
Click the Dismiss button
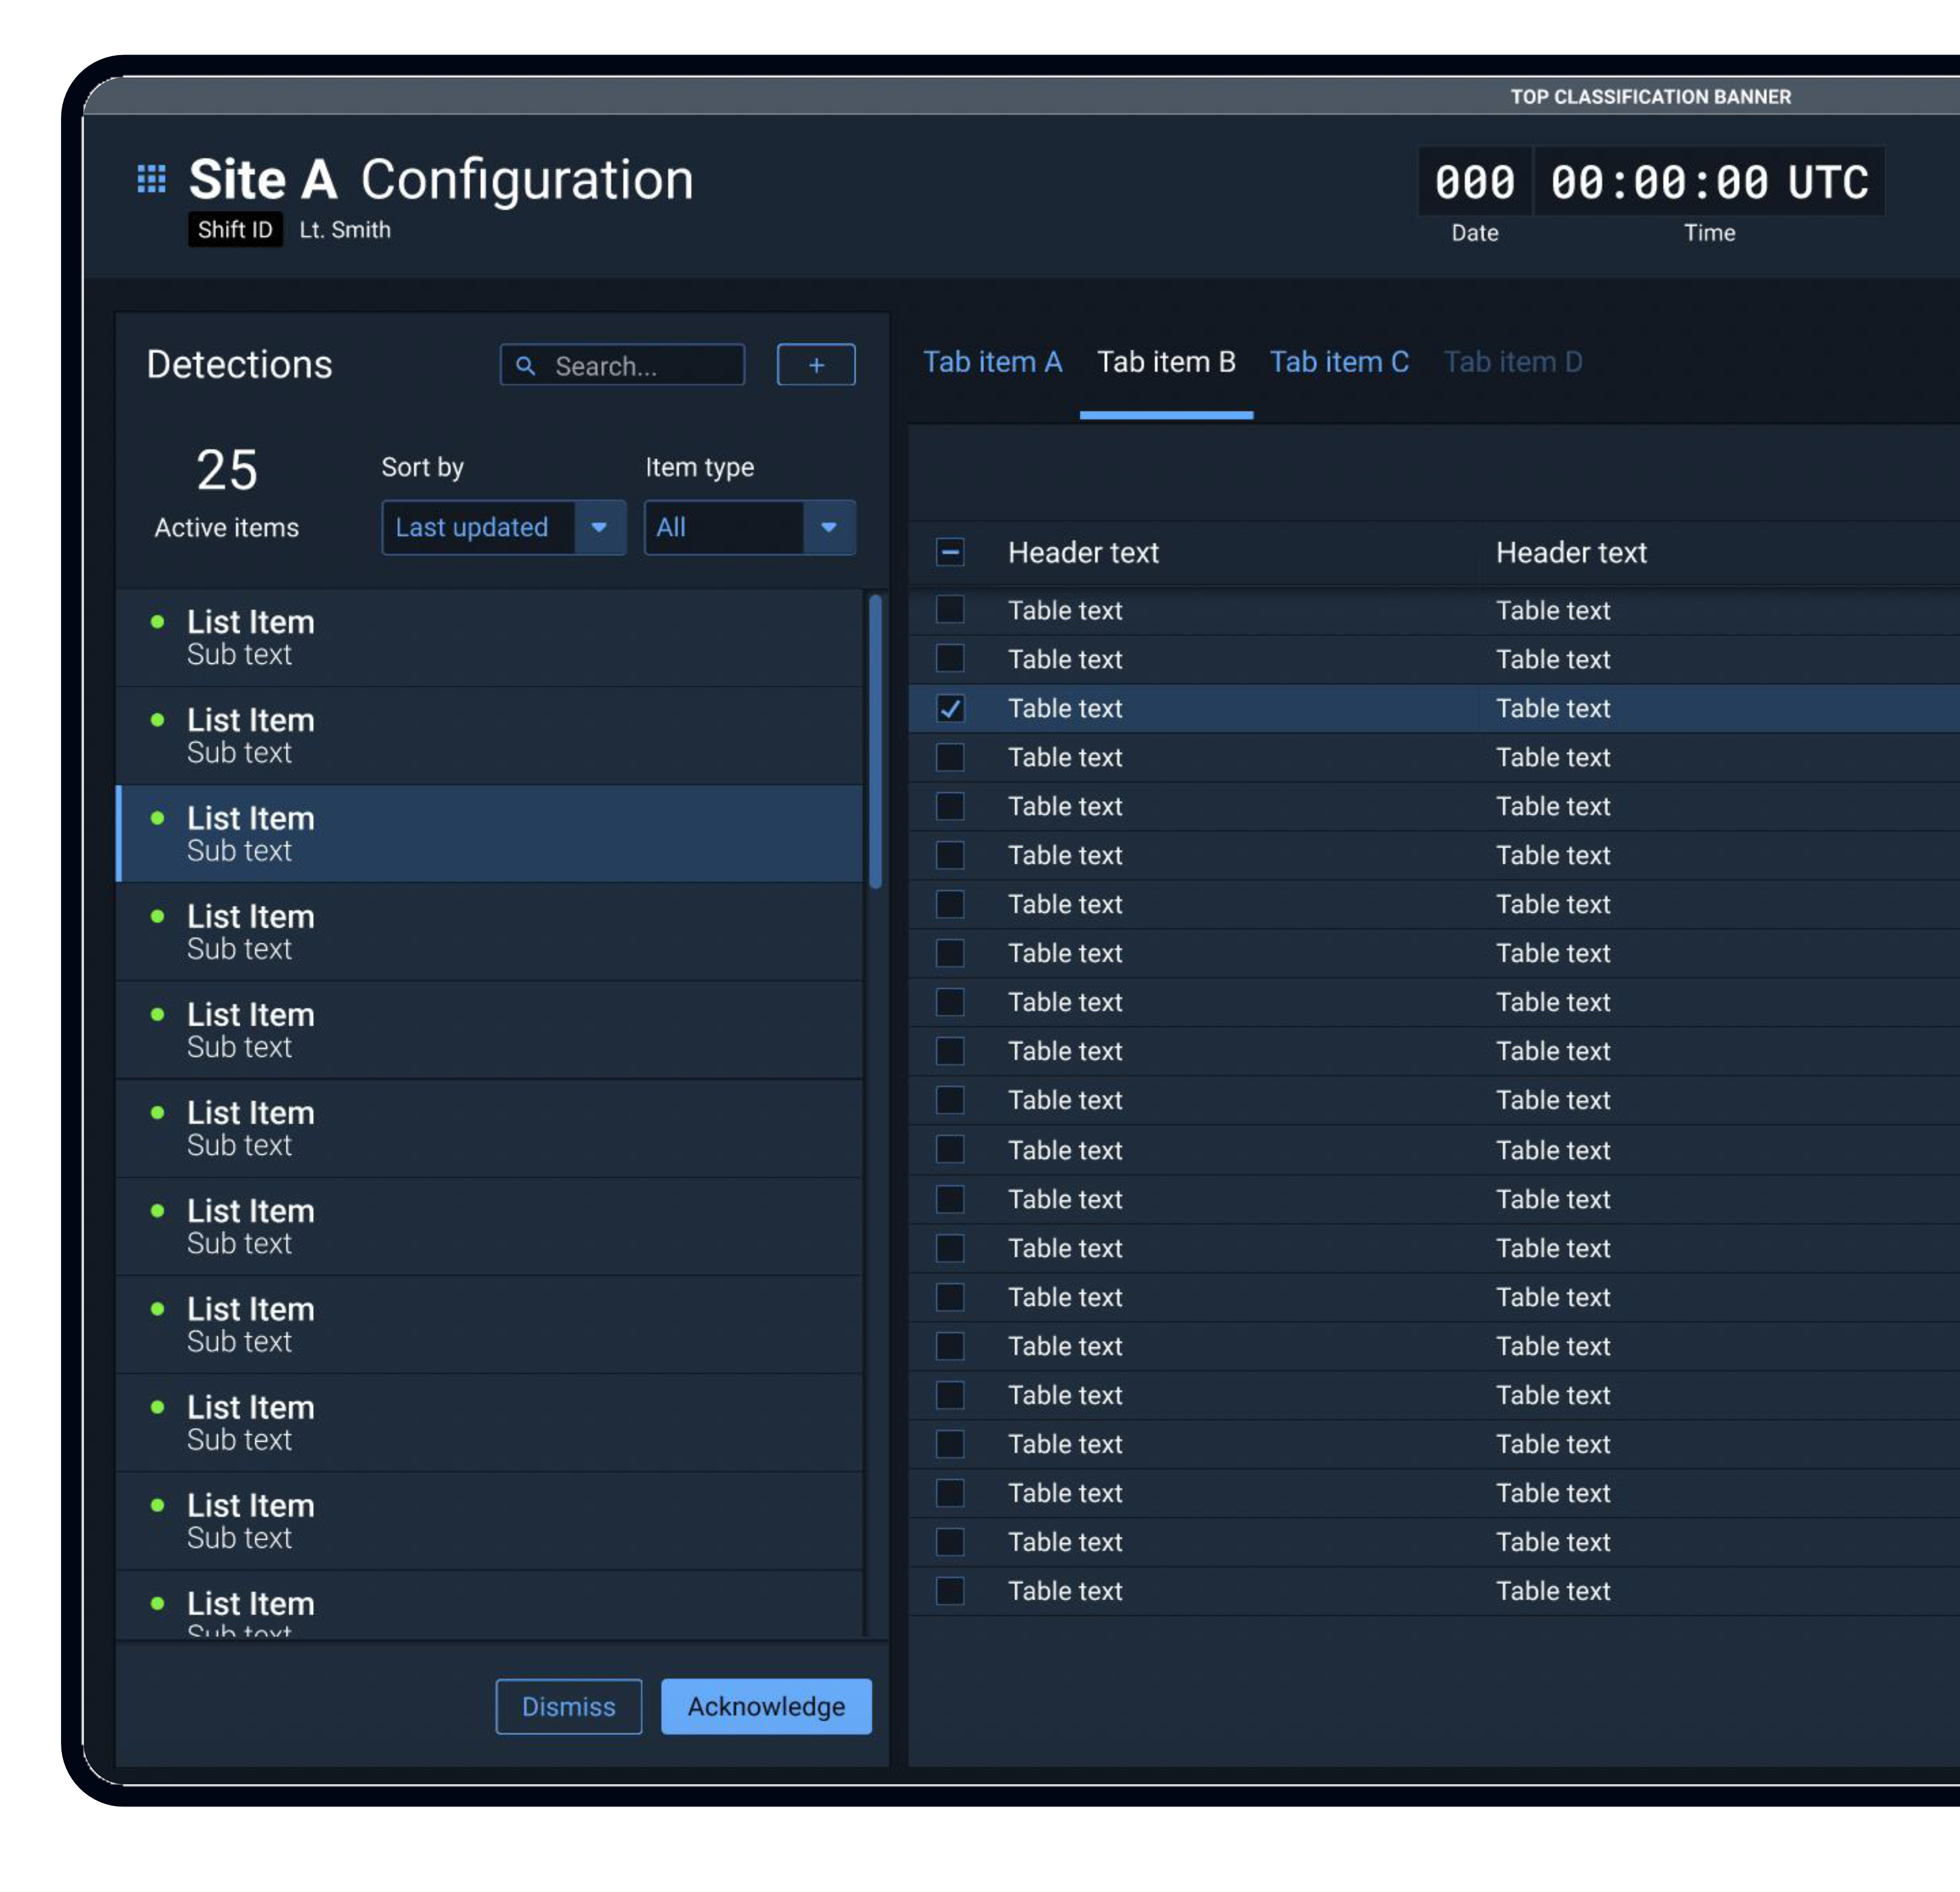[568, 1706]
